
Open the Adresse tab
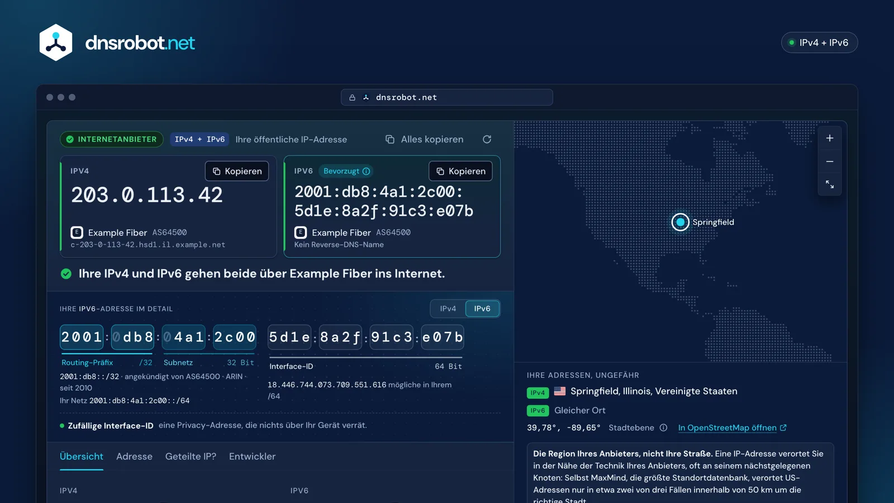(134, 457)
